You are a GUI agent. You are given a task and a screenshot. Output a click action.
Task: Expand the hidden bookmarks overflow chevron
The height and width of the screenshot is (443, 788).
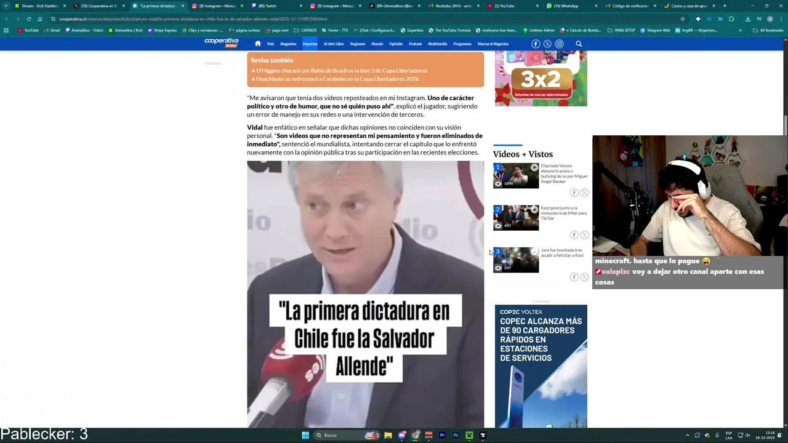[741, 30]
